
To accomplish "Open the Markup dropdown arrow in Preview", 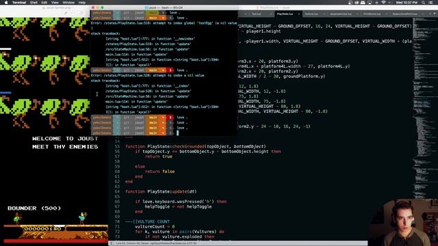I will point(72,13).
